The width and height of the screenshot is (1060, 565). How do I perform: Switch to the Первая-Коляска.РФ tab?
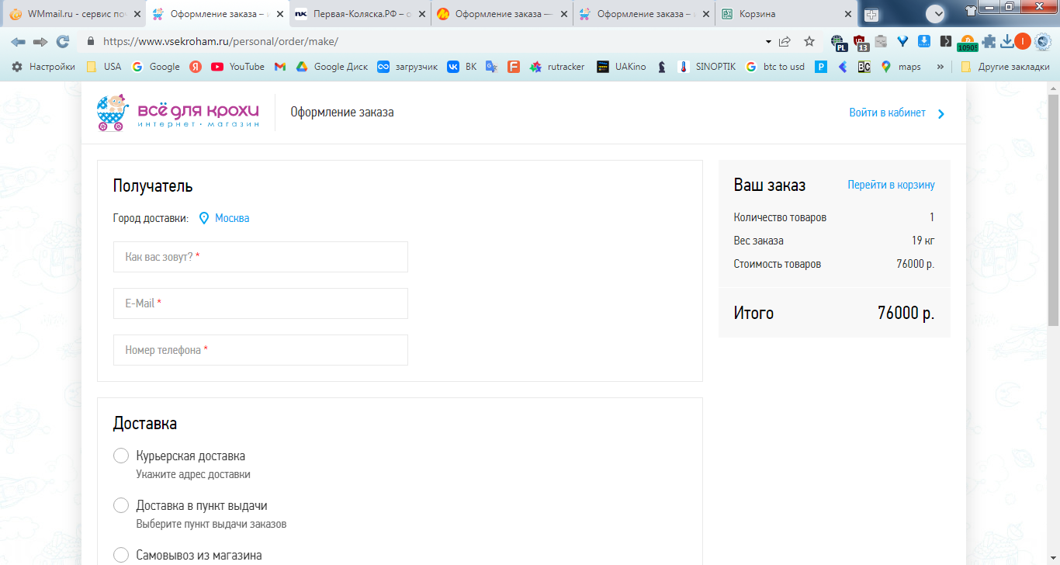[359, 14]
